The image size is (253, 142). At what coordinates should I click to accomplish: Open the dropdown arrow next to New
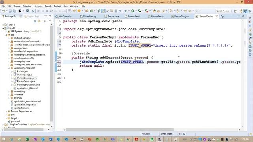tap(6, 11)
